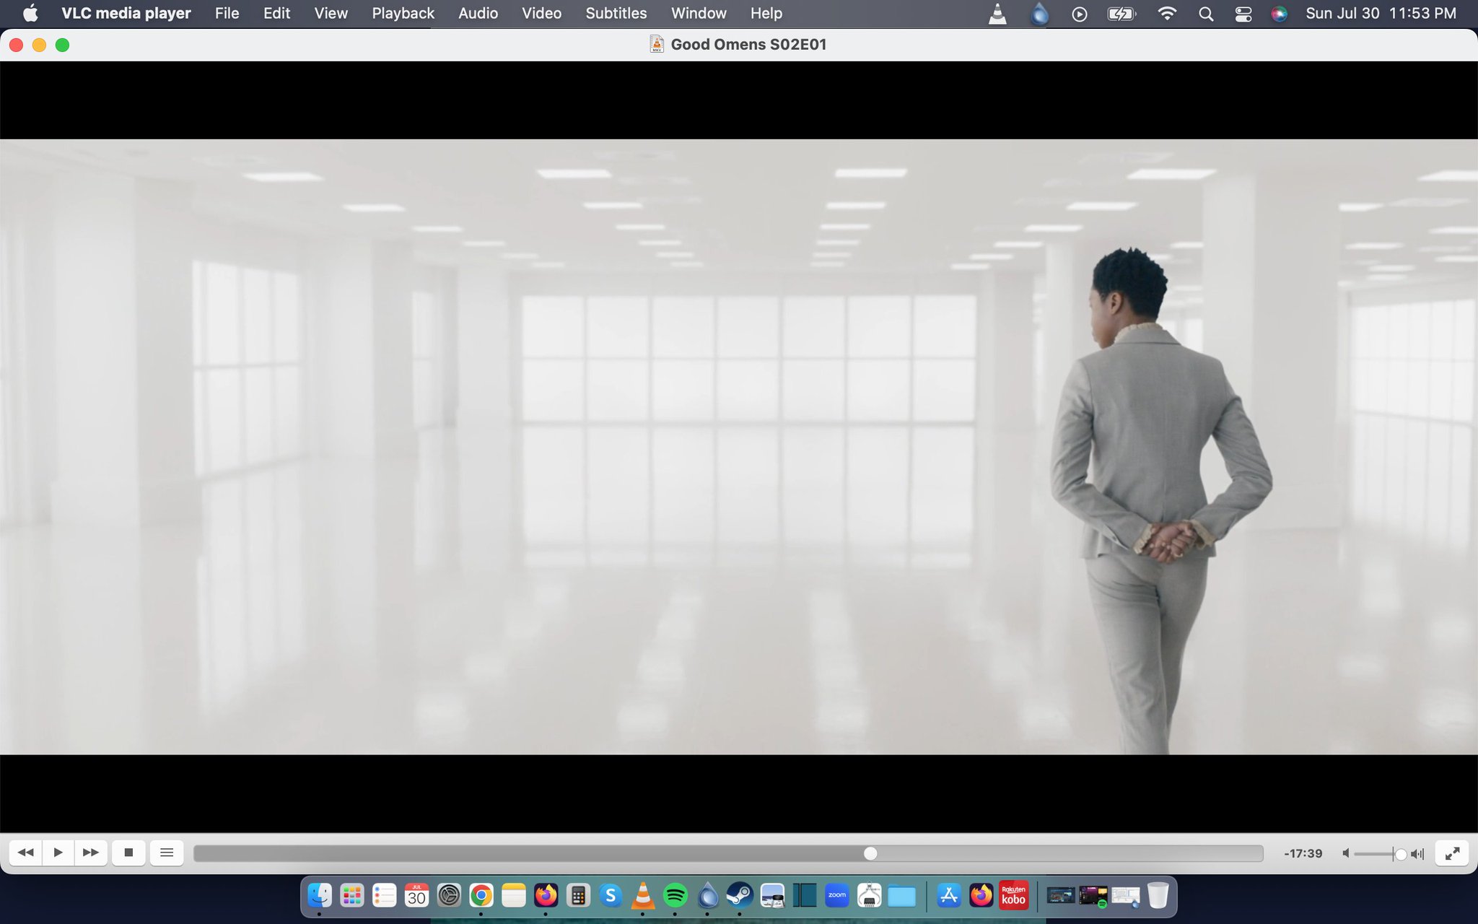Click the fast-forward/next button

coord(91,853)
